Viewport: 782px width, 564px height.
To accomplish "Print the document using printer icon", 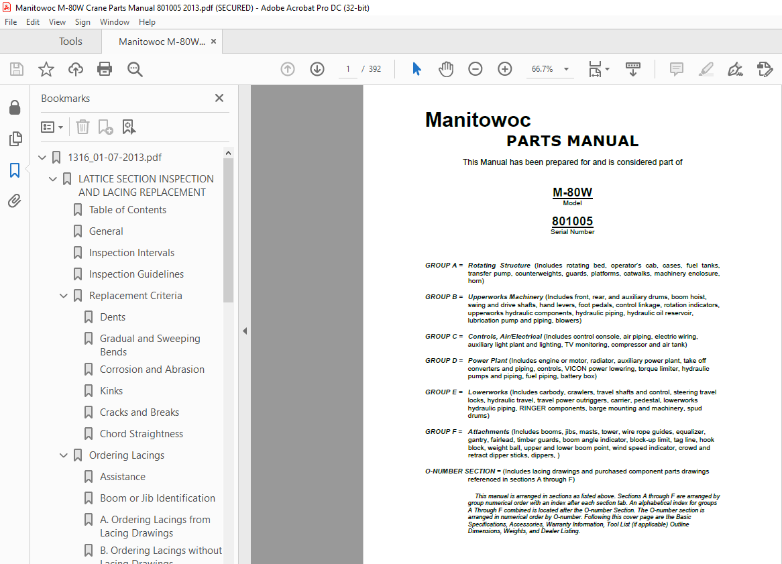I will coord(105,69).
